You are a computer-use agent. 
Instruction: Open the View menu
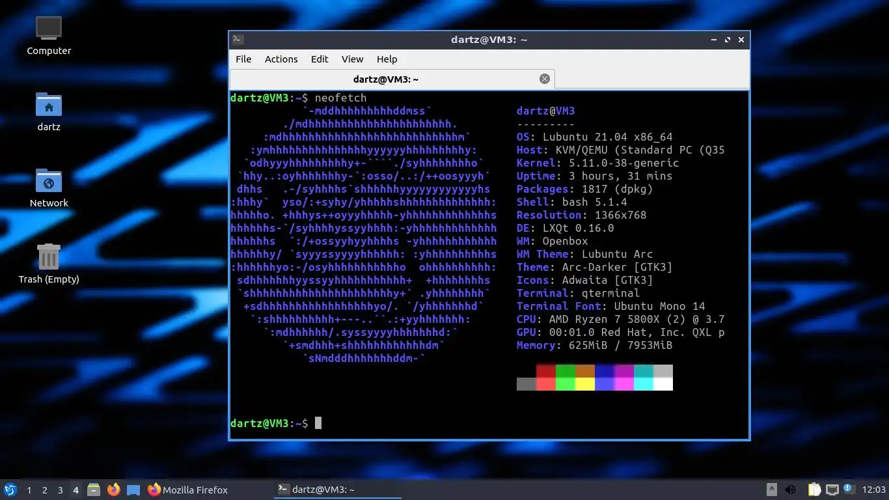[353, 59]
